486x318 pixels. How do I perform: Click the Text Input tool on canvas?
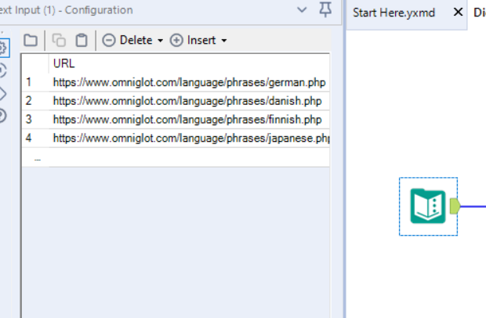(x=427, y=206)
